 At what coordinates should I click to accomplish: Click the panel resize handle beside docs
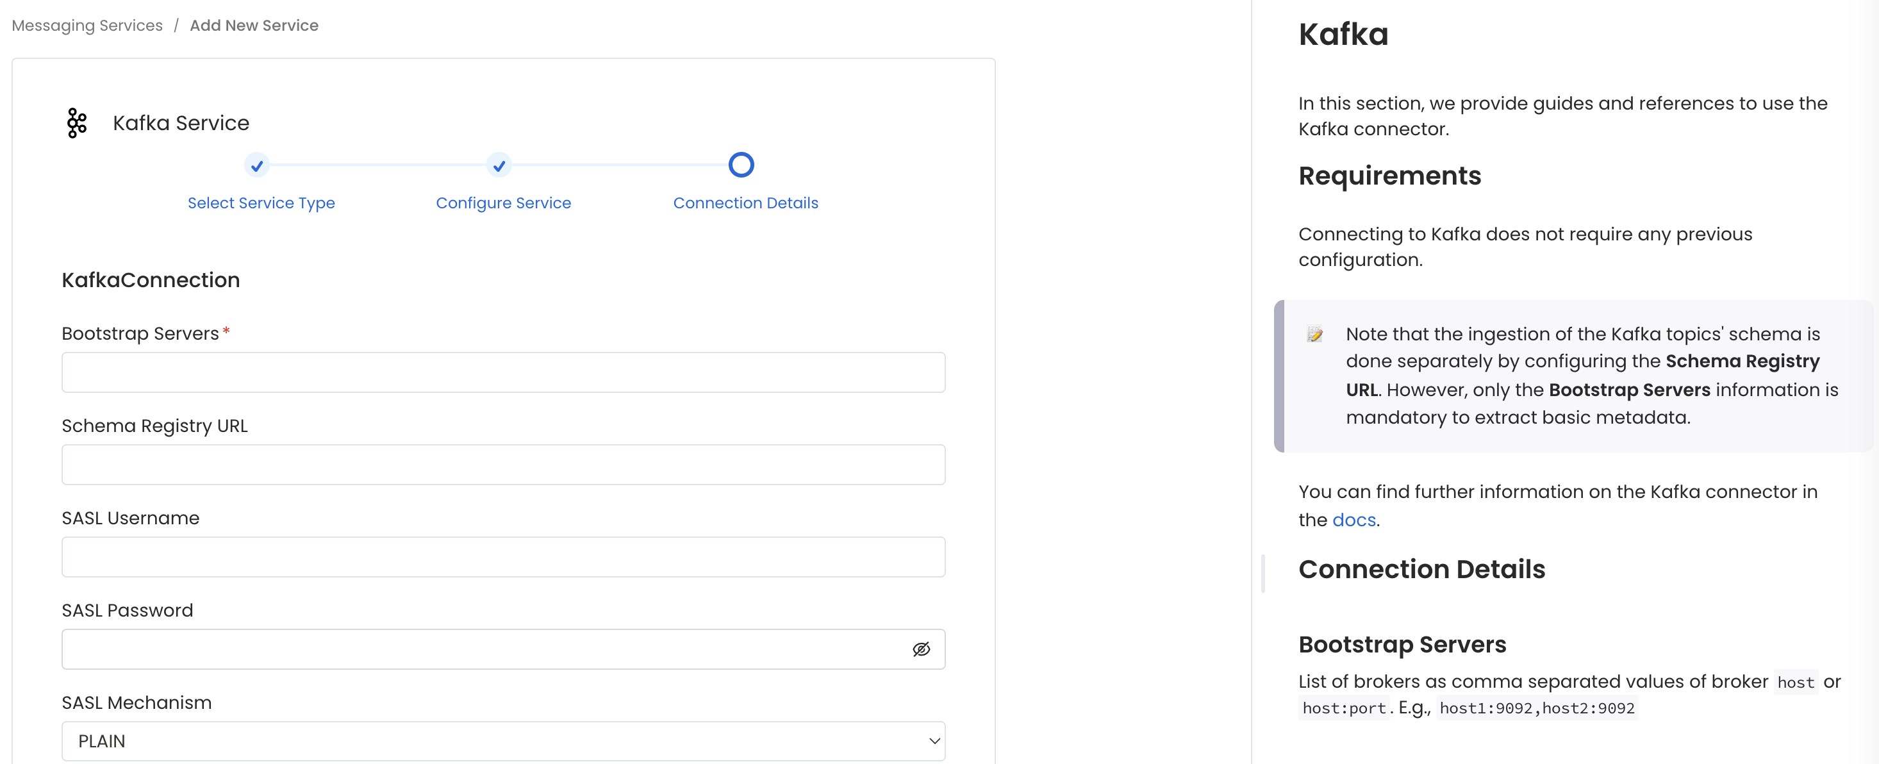pyautogui.click(x=1262, y=573)
